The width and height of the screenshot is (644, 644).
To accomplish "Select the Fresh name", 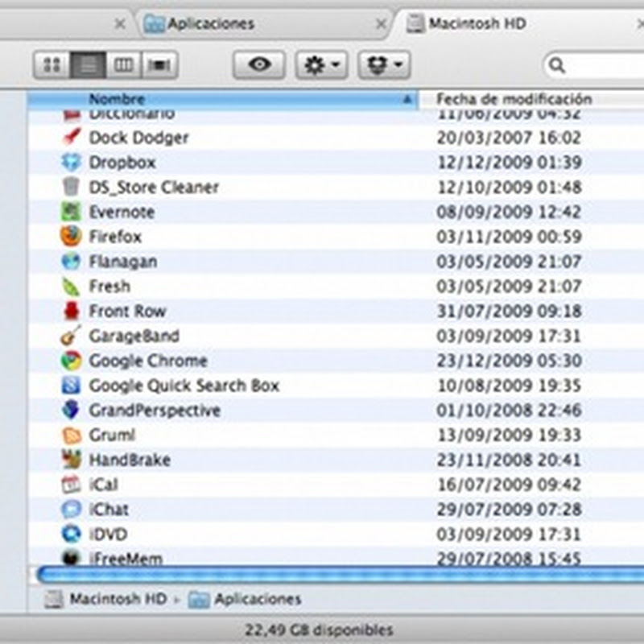I will pos(109,287).
